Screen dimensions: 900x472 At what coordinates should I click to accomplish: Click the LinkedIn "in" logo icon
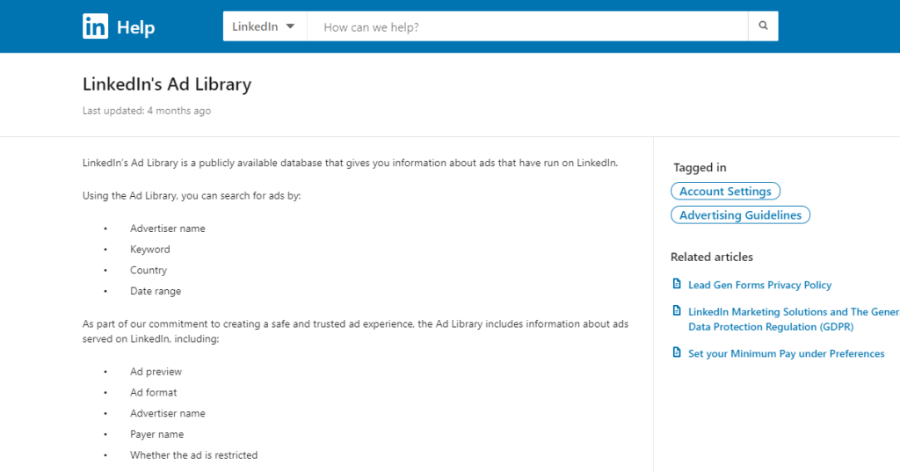(x=95, y=26)
